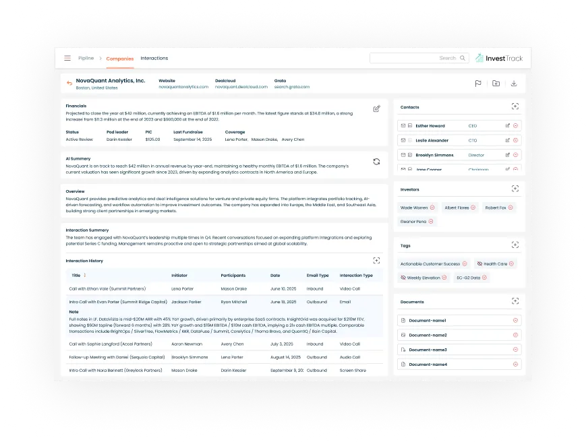Open the Pipeline section
Viewport: 586px width, 442px height.
[x=86, y=58]
